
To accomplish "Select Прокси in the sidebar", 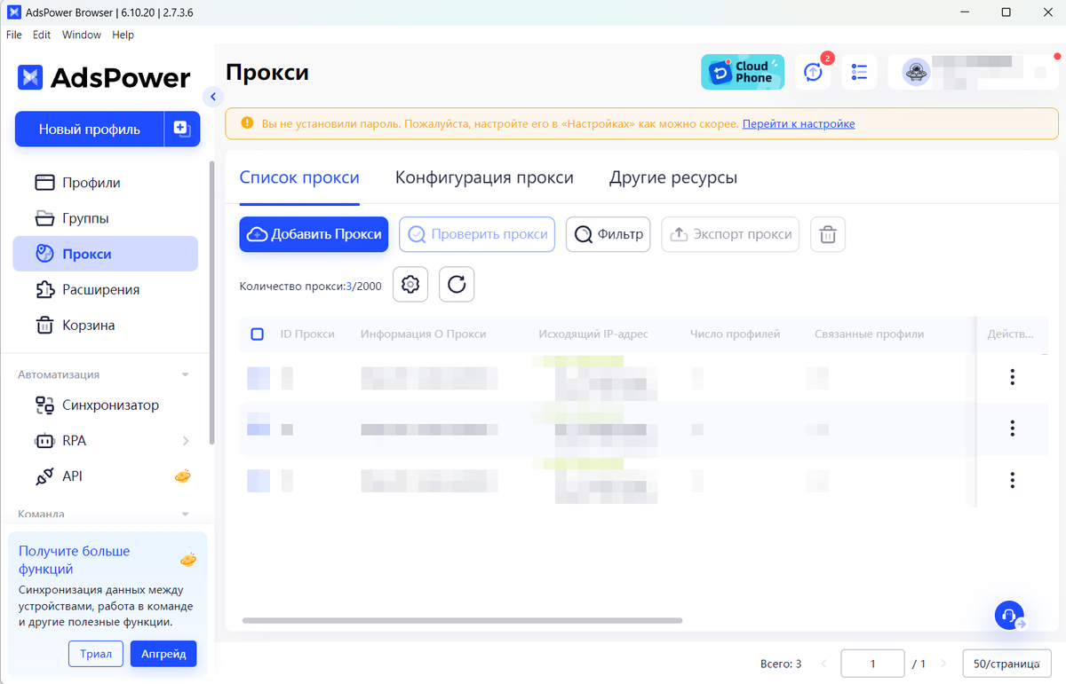I will 105,254.
